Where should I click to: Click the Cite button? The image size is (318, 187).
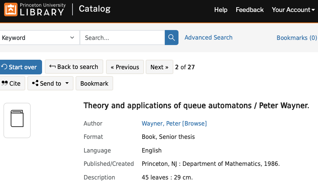pos(12,83)
